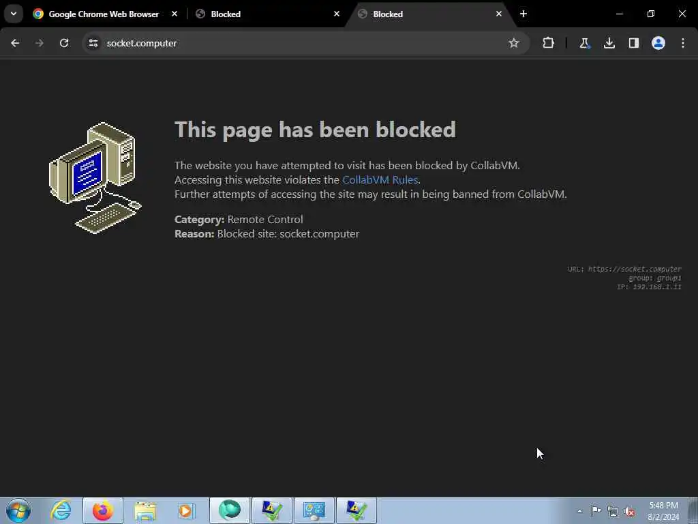Screen dimensions: 698x524
Task: Toggle the Chrome side panel
Action: 634,43
